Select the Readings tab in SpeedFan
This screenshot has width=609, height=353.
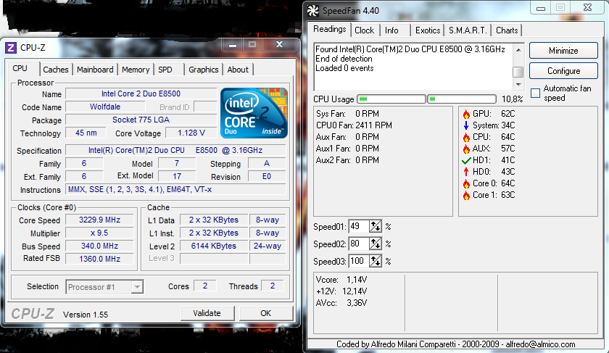click(330, 29)
